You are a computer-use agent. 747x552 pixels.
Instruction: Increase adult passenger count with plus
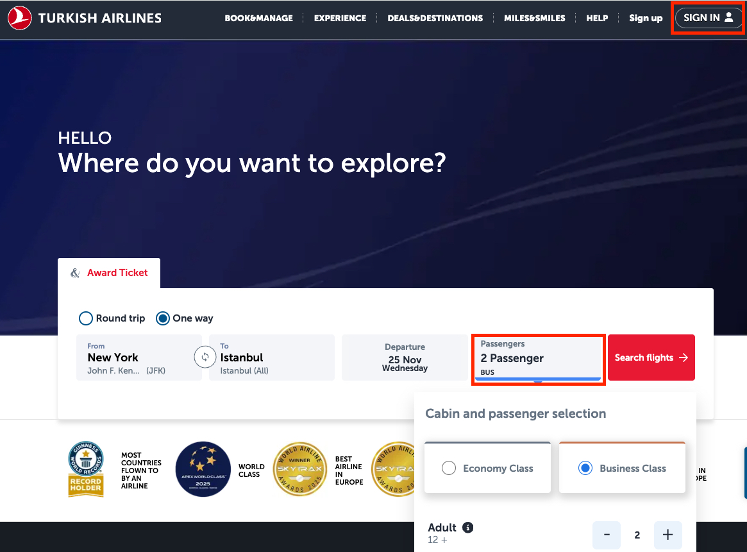(x=667, y=535)
